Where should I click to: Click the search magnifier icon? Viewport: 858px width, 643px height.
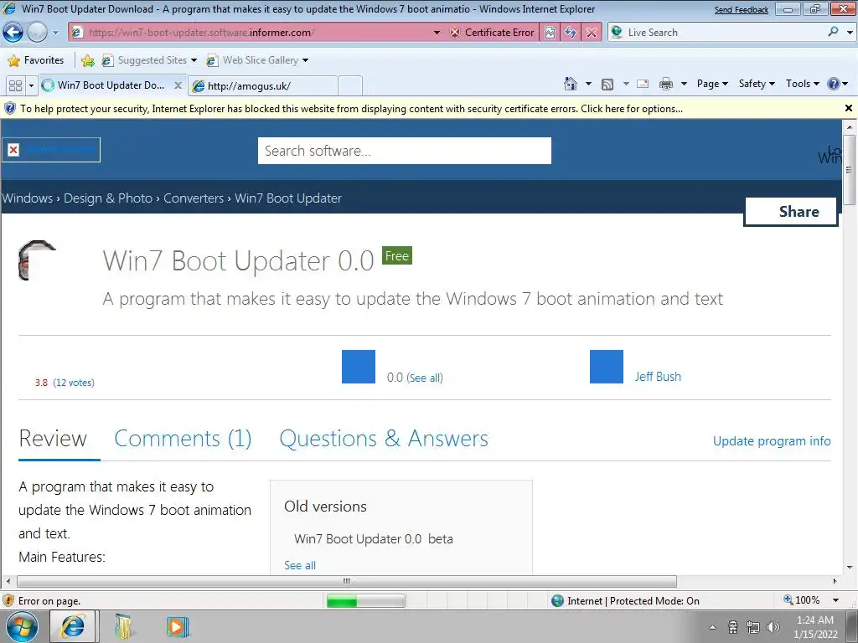coord(833,32)
